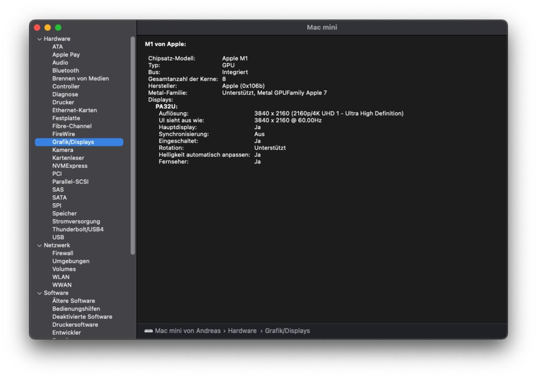Open the Diagnose entry
Viewport: 537px width, 378px height.
(x=65, y=94)
